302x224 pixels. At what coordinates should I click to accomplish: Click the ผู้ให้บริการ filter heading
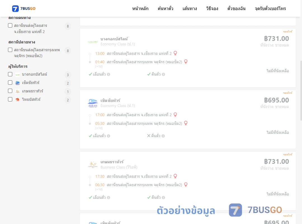click(18, 66)
